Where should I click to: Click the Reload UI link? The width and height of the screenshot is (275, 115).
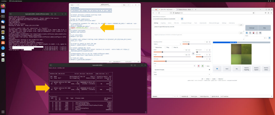(x=221, y=79)
